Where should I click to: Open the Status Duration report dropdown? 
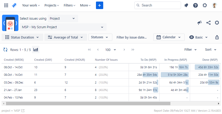(x=22, y=37)
